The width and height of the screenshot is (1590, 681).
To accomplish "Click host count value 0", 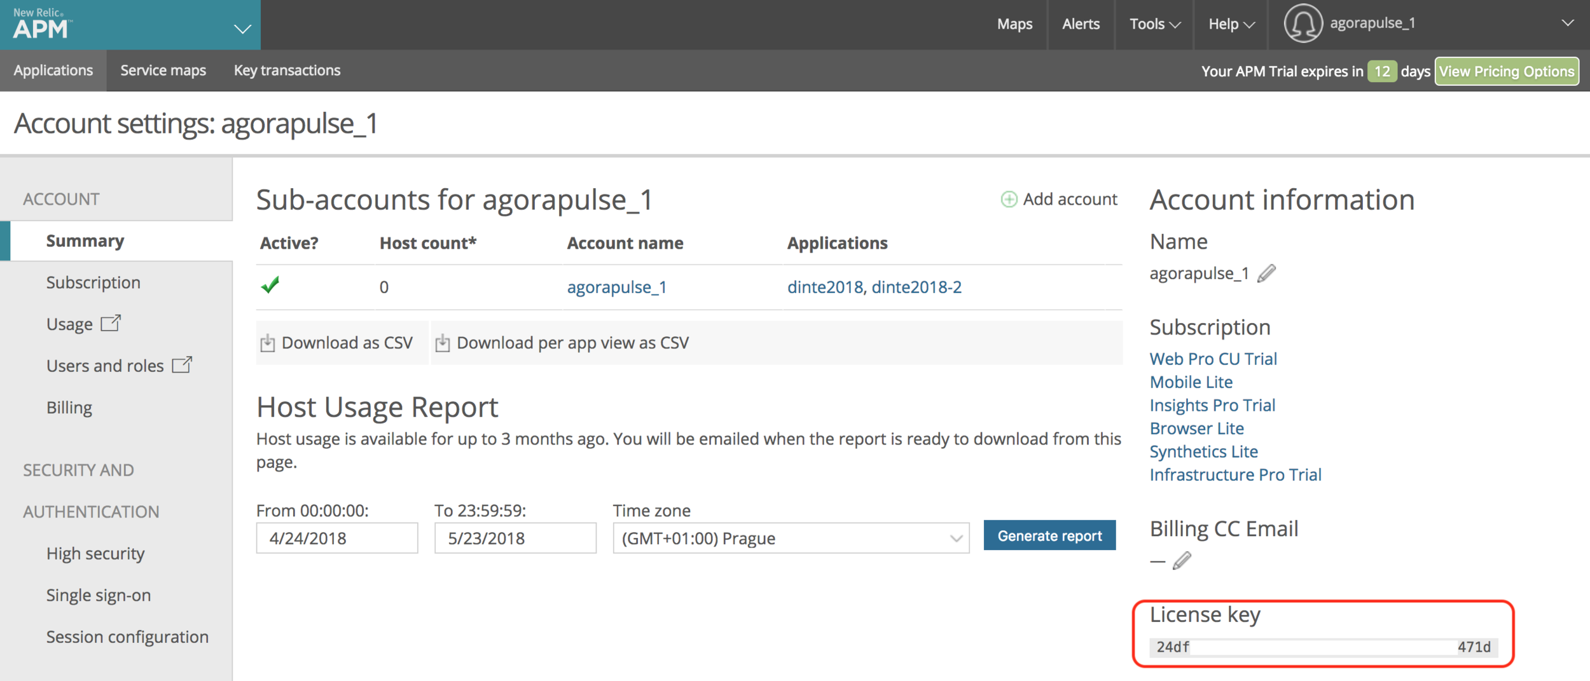I will pos(384,287).
